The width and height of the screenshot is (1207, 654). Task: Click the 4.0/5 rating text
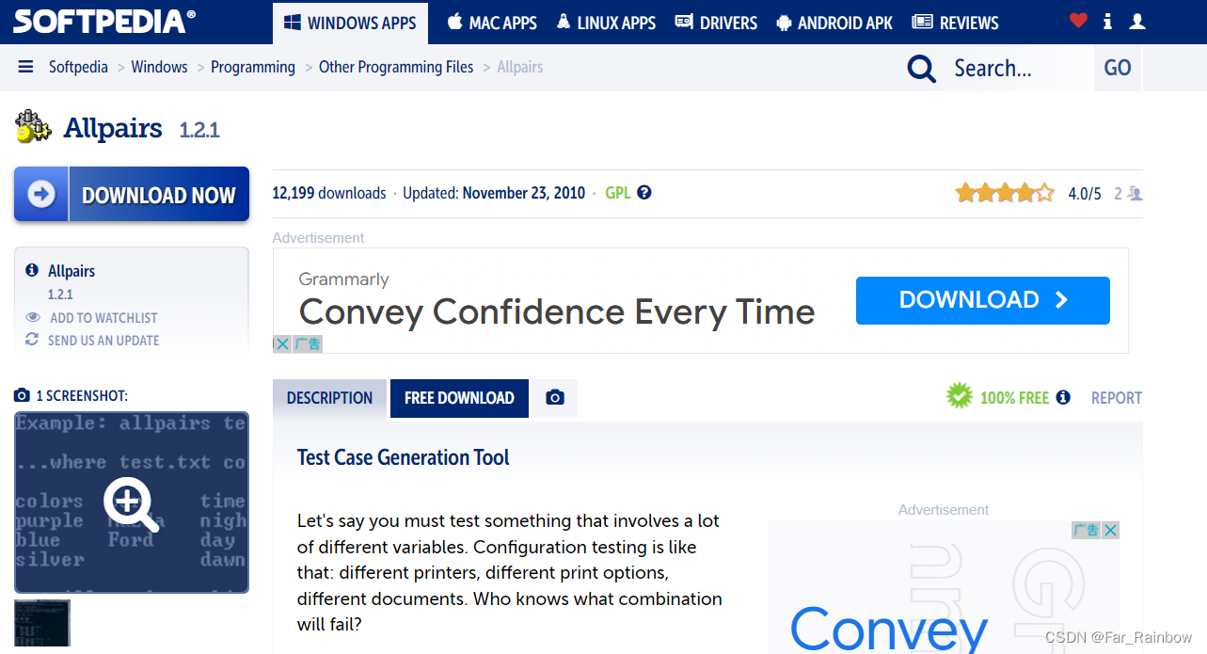[1084, 194]
